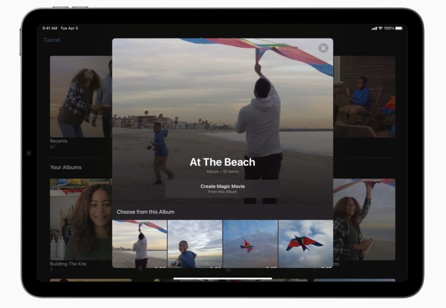Open the Recents album
Screen dimensions: 446x308
coord(81,97)
